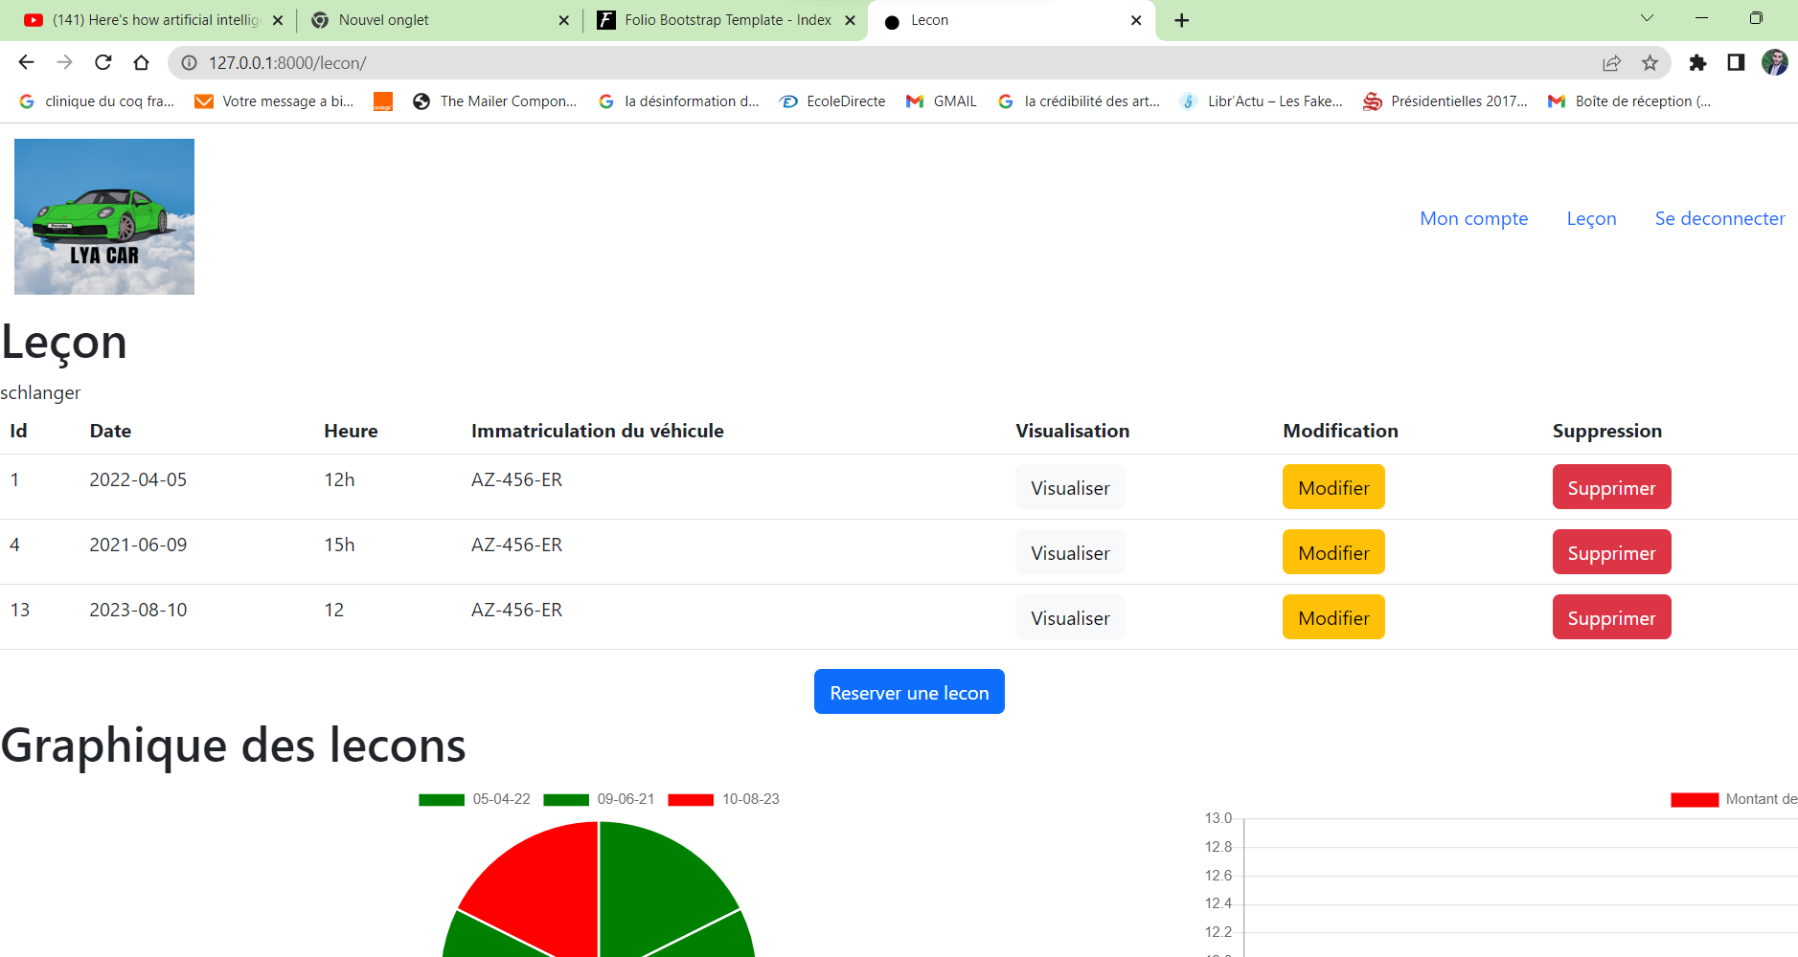Open the Mon compte menu item
This screenshot has width=1798, height=957.
1473,218
